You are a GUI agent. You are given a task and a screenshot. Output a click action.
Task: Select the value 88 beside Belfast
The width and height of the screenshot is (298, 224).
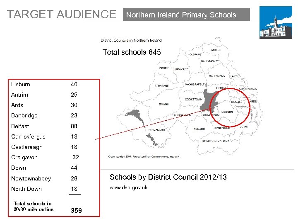(74, 126)
